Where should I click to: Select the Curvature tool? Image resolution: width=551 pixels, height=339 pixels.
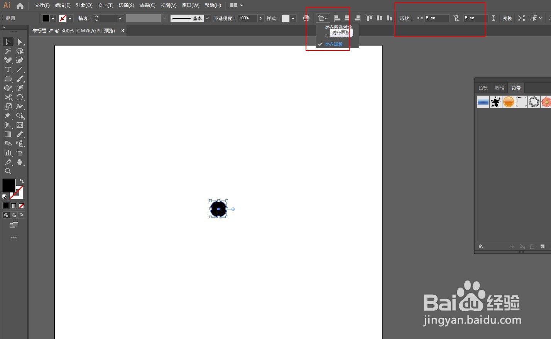tap(20, 60)
